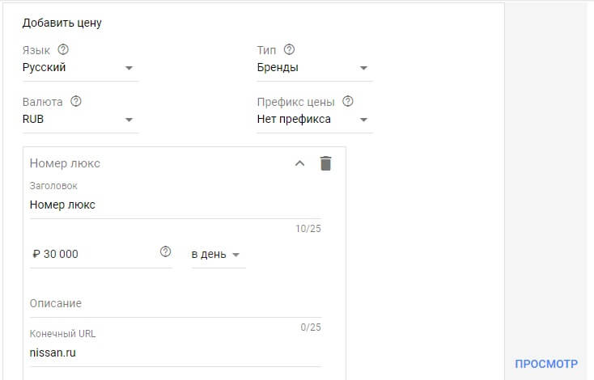594x380 pixels.
Task: Open the Тип dropdown showing Бренды
Action: [313, 68]
